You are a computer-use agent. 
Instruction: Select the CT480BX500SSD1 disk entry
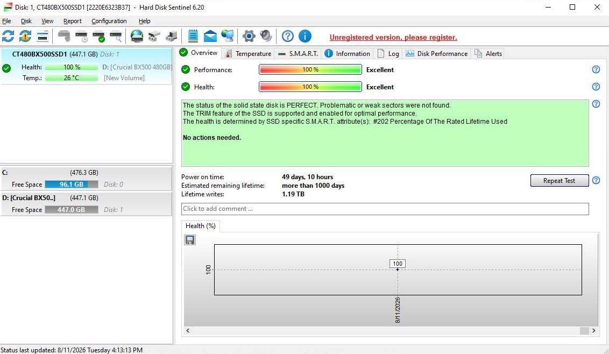pos(86,66)
